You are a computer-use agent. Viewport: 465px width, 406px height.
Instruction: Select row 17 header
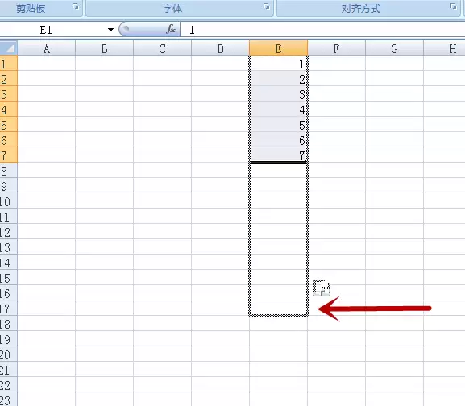pos(8,309)
